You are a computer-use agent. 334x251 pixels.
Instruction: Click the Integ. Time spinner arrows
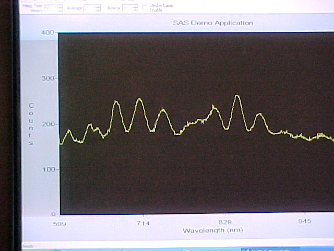(60, 8)
